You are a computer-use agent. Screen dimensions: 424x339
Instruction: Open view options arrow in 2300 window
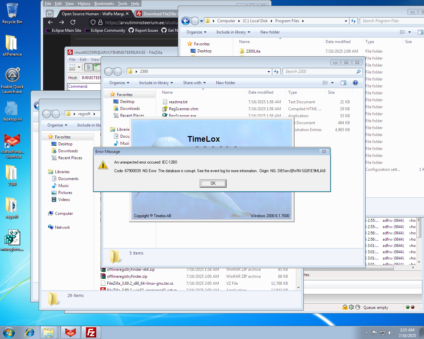(x=332, y=83)
